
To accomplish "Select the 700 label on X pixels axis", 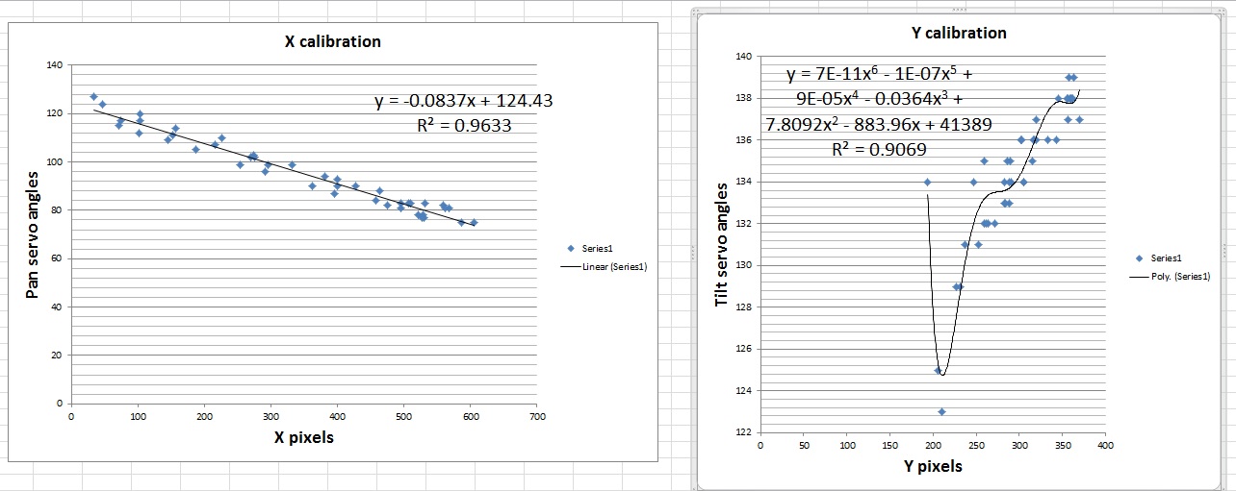I will point(537,416).
